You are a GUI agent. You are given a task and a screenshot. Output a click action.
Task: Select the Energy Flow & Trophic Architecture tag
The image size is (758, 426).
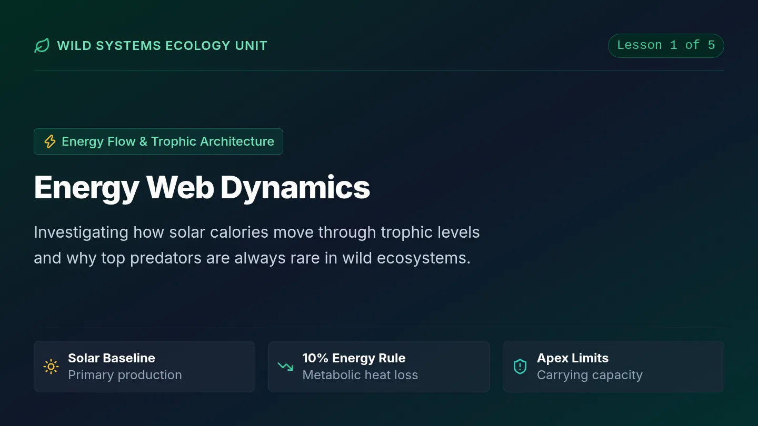coord(158,141)
